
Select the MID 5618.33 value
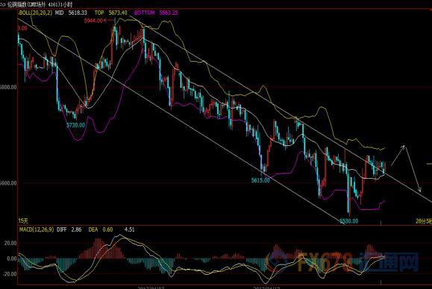click(x=71, y=13)
